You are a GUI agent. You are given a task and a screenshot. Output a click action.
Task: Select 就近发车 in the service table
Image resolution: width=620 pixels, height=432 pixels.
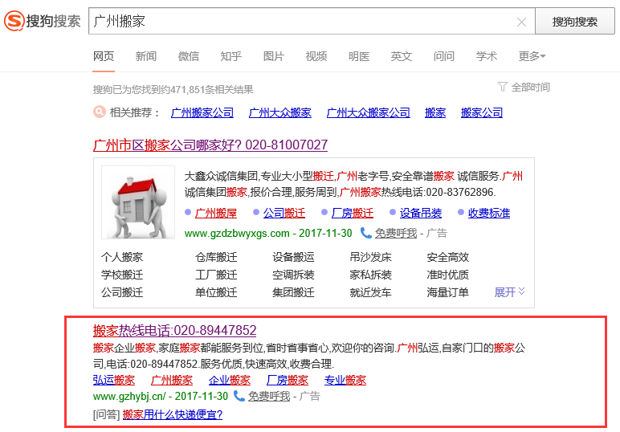370,292
